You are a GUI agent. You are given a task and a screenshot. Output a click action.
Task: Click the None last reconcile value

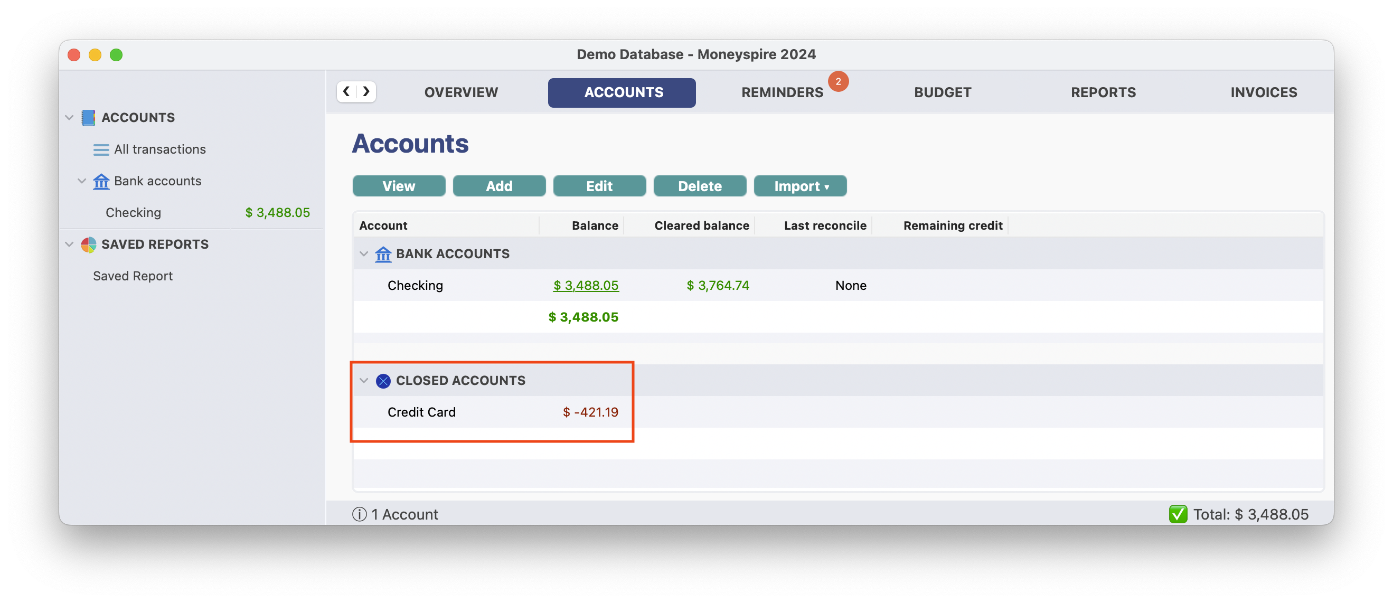click(851, 286)
